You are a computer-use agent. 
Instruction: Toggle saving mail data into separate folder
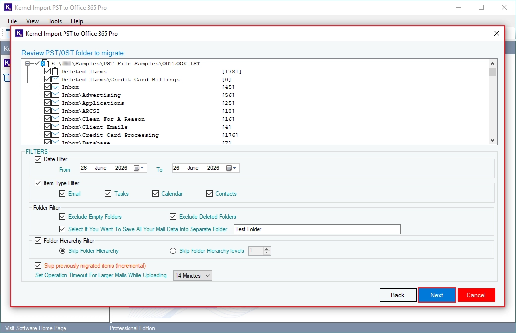coord(62,229)
